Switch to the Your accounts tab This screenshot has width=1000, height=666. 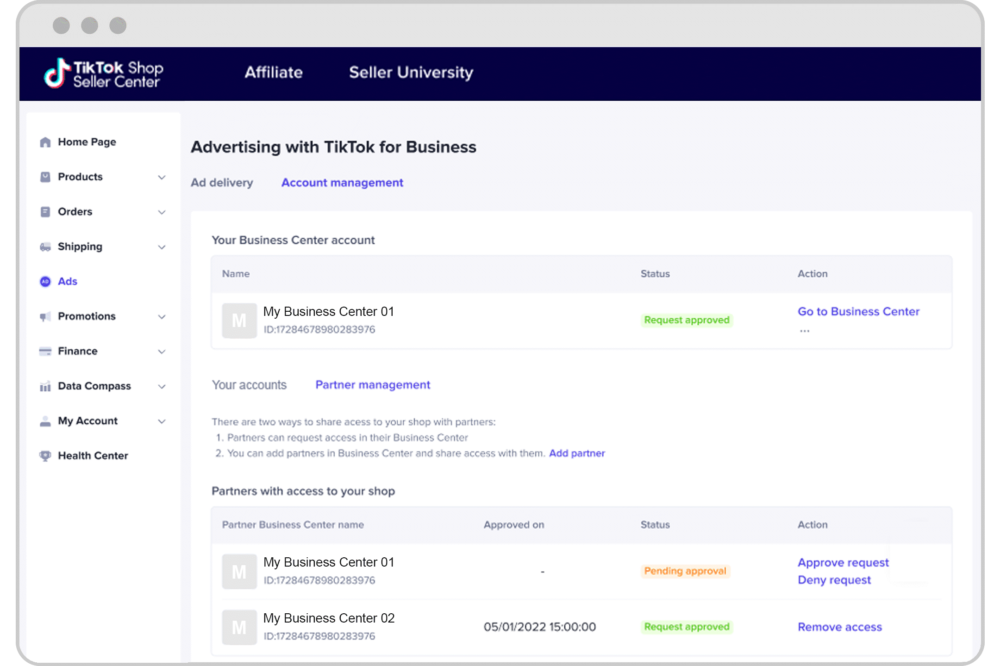(249, 385)
